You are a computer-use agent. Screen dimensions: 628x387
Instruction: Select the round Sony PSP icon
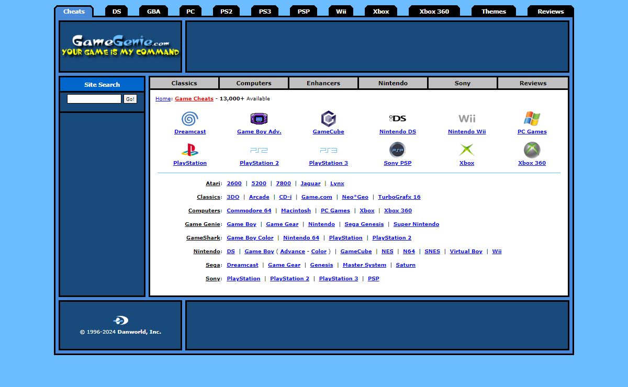tap(398, 150)
